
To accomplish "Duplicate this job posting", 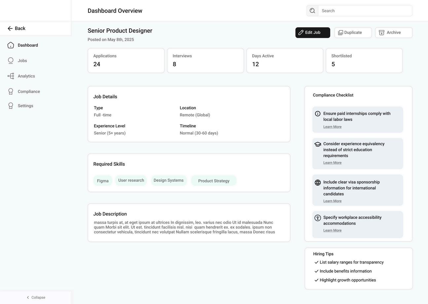I will coord(353,33).
